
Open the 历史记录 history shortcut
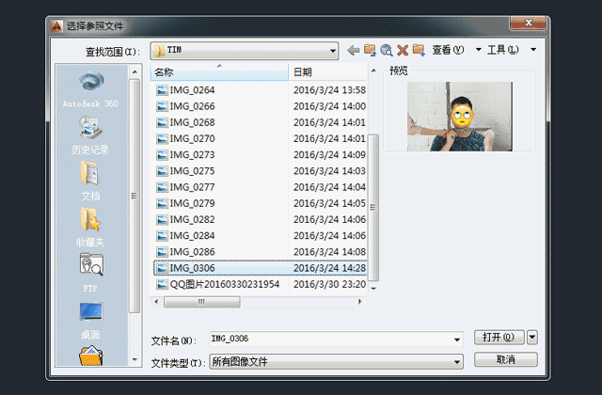(x=90, y=134)
